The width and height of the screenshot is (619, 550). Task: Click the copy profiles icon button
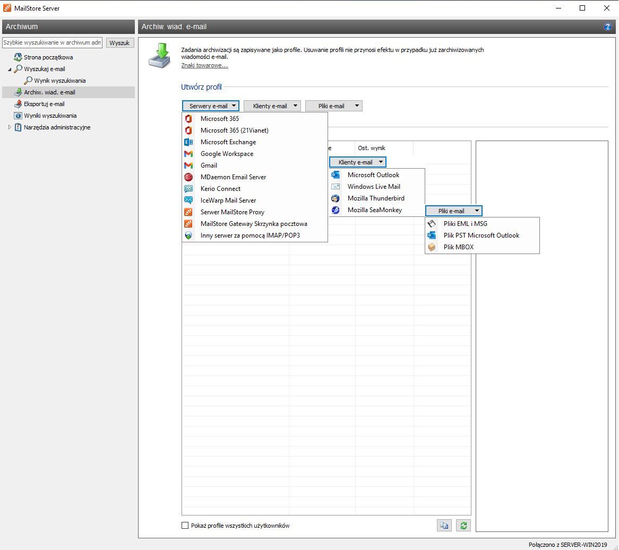point(444,525)
